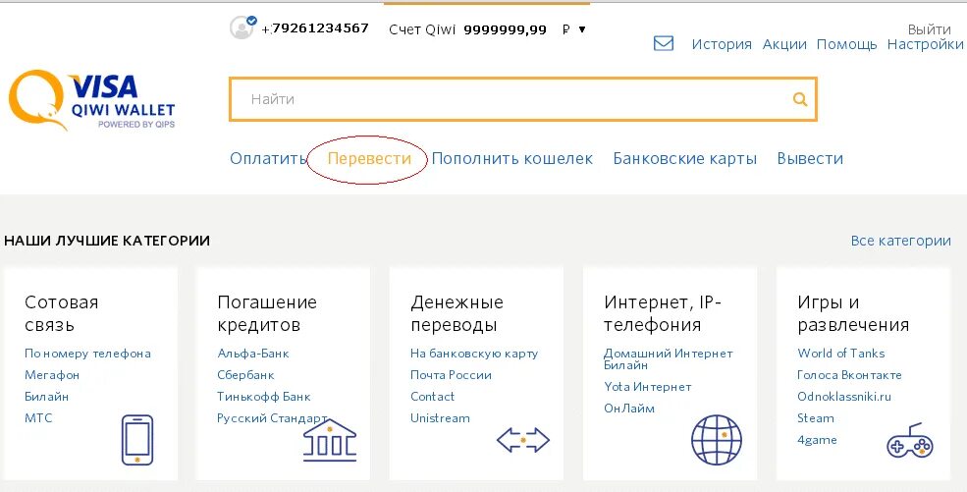Choose the Мегафон link
Image resolution: width=967 pixels, height=492 pixels.
coord(52,375)
